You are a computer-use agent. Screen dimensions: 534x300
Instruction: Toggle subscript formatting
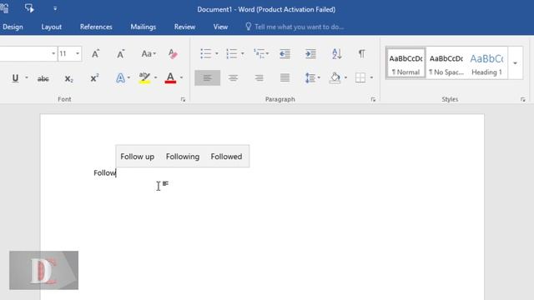click(x=68, y=78)
